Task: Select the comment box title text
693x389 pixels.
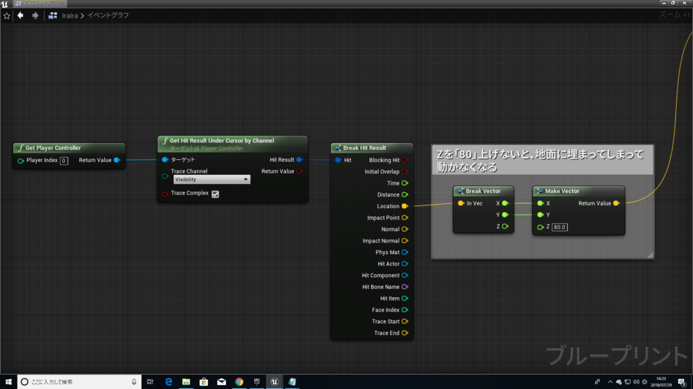Action: [540, 161]
